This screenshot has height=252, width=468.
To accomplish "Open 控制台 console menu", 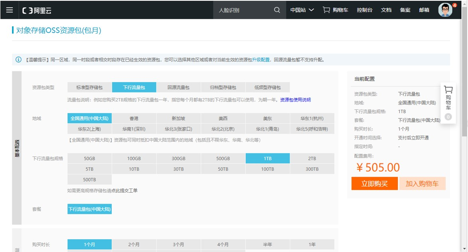I will pos(364,10).
